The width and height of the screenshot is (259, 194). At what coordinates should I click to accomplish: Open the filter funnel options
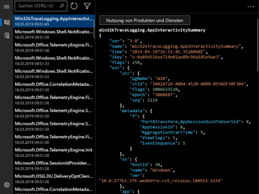click(87, 6)
